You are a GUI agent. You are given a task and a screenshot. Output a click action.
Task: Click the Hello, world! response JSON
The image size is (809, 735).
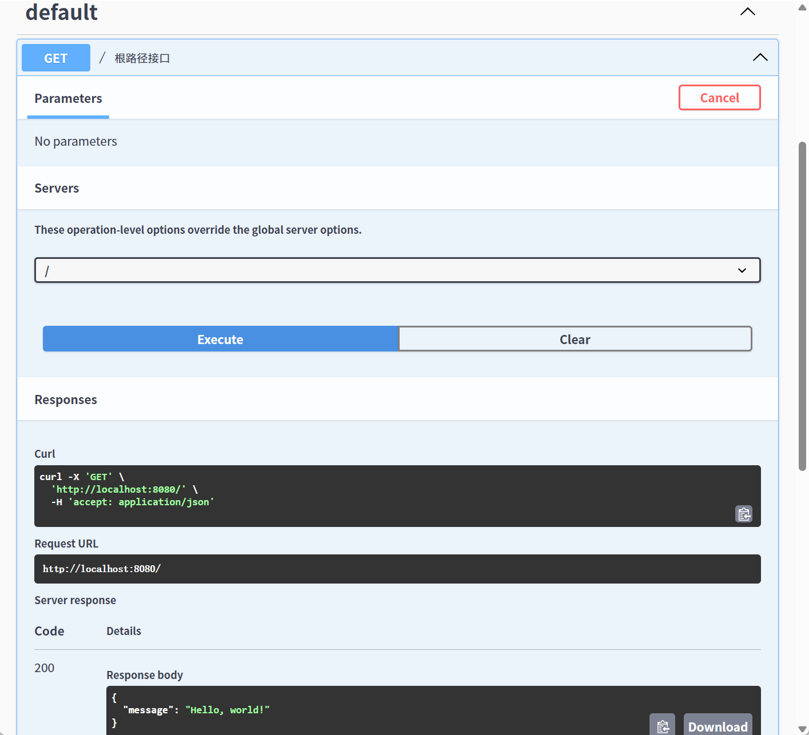pyautogui.click(x=227, y=710)
